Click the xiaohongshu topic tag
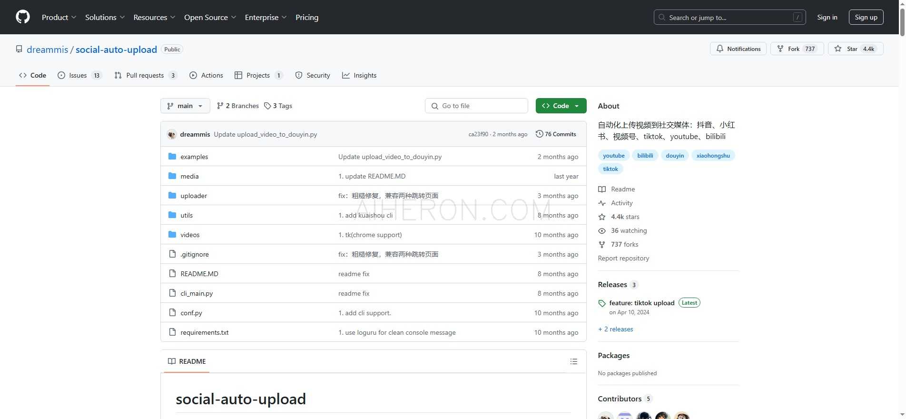Viewport: 906px width, 419px height. (x=713, y=156)
